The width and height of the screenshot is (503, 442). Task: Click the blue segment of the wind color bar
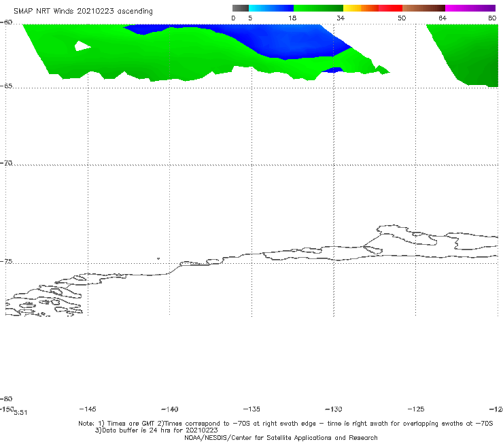tap(271, 8)
